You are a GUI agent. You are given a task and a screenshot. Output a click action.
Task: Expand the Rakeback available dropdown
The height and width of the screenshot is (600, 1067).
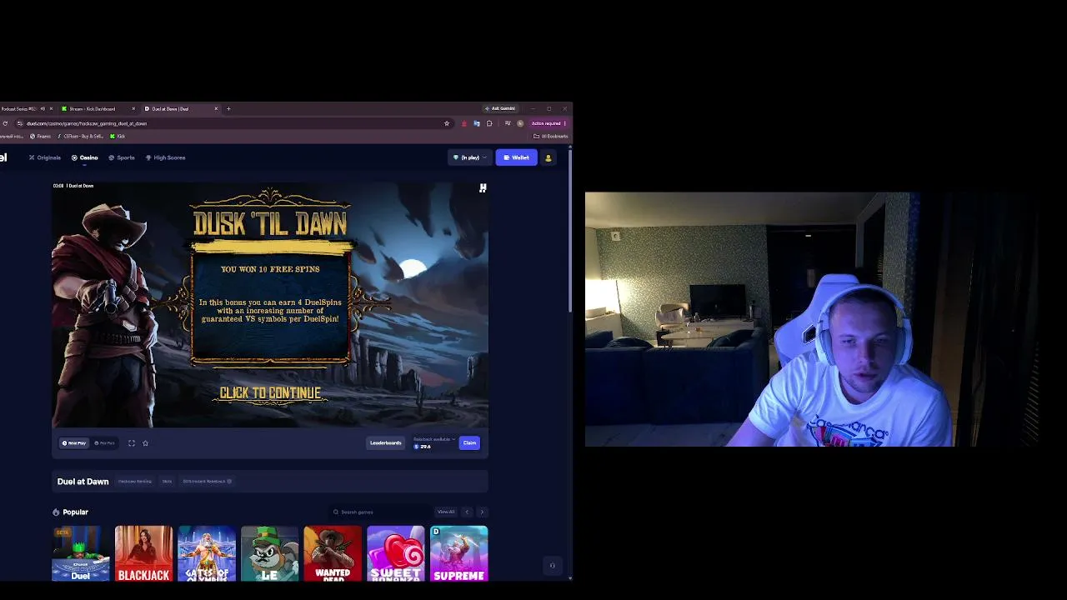pyautogui.click(x=434, y=439)
